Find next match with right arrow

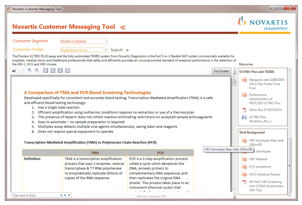[x=65, y=195]
